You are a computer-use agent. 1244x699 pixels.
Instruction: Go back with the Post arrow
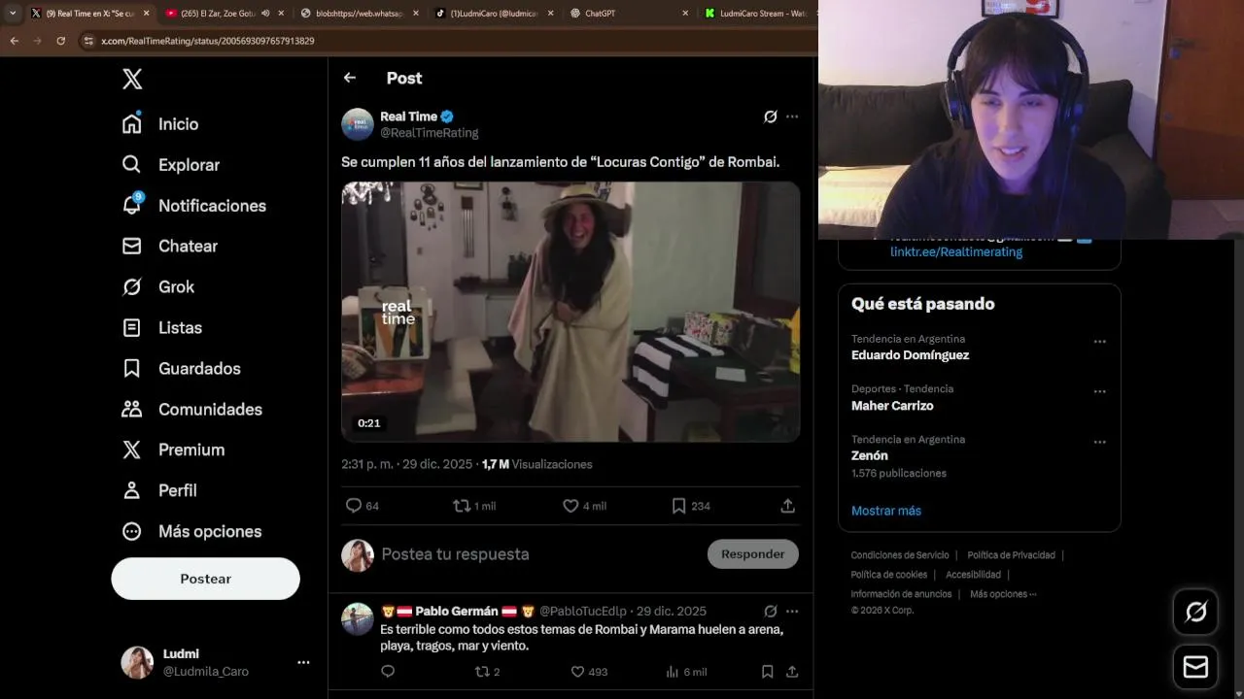[350, 78]
